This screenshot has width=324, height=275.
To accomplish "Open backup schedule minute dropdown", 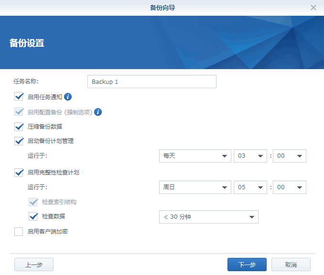I will (x=289, y=156).
